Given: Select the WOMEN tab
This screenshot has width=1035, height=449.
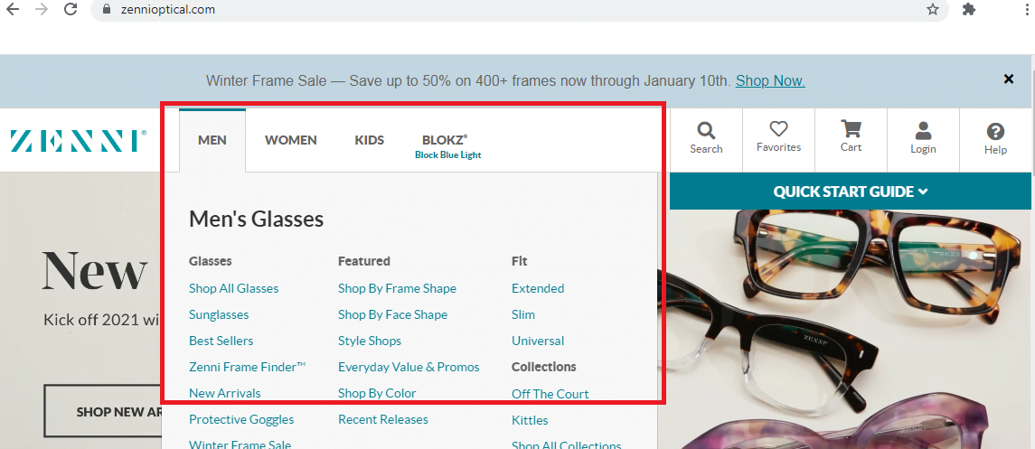Looking at the screenshot, I should [x=291, y=140].
